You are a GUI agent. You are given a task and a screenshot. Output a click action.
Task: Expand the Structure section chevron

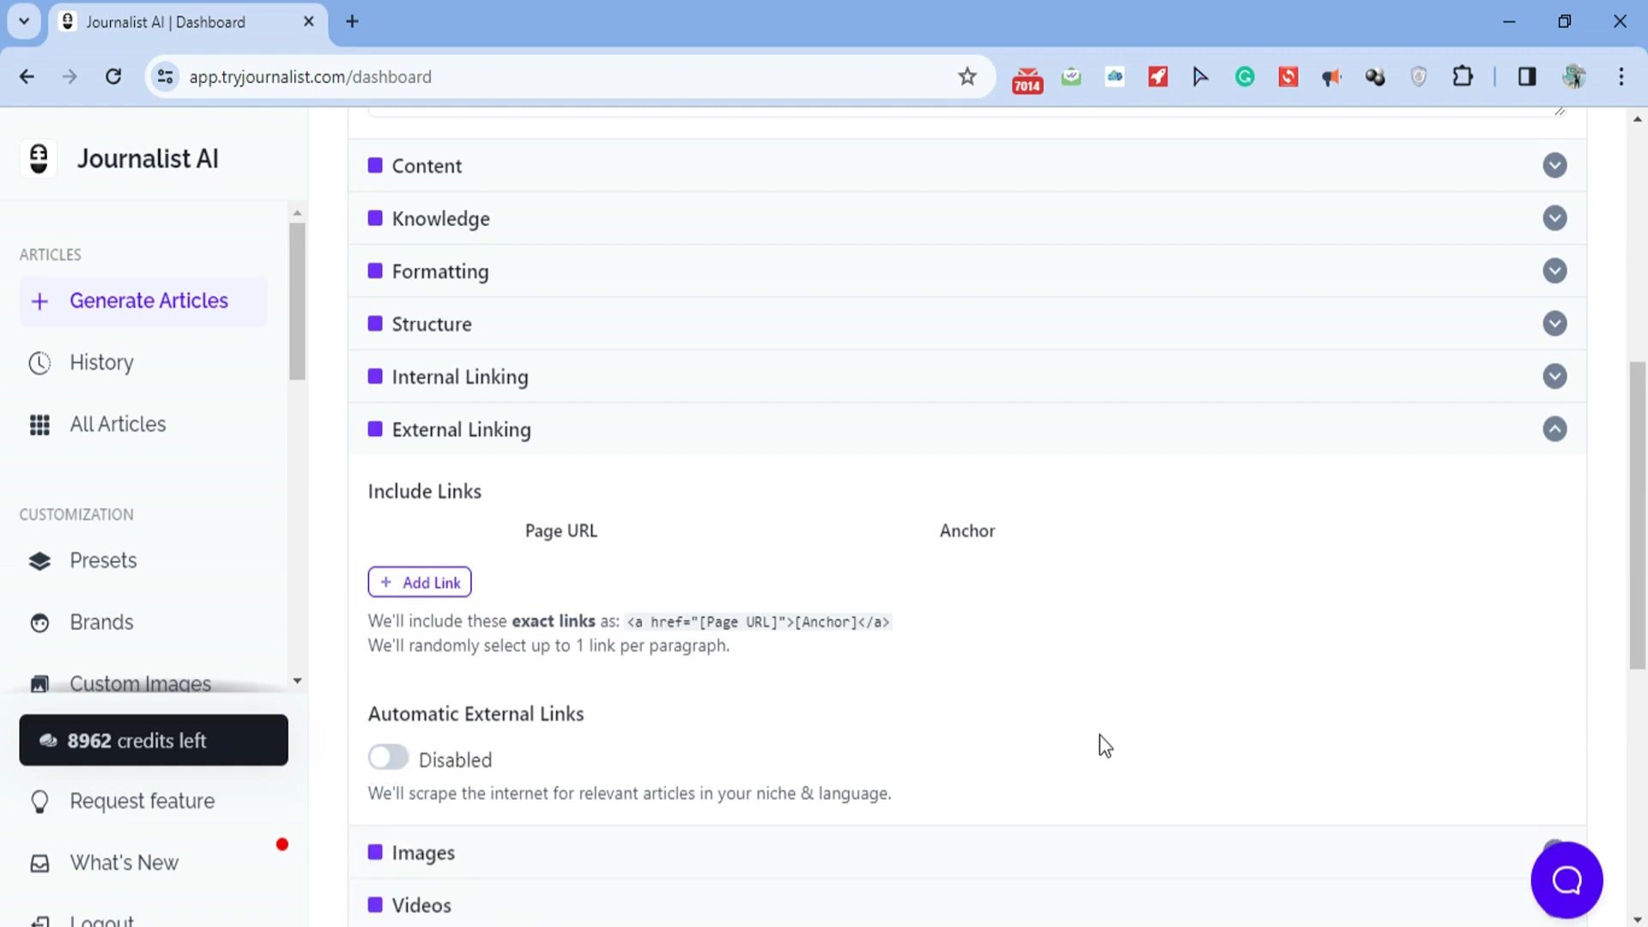[x=1554, y=324]
